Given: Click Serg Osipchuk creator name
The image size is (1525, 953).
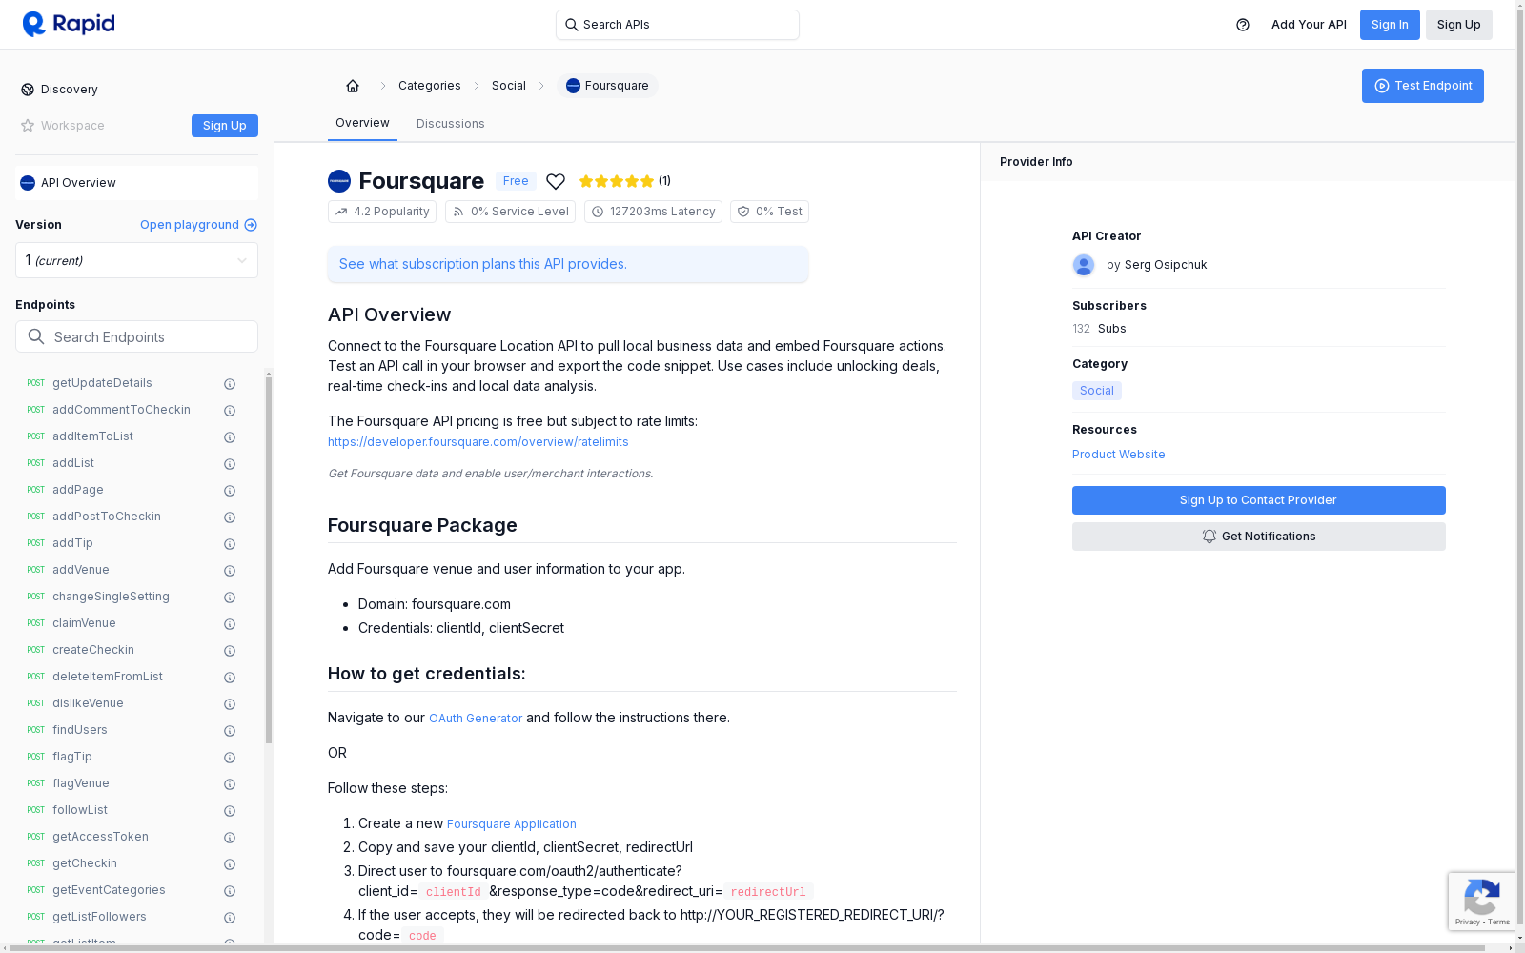Looking at the screenshot, I should click(x=1166, y=265).
